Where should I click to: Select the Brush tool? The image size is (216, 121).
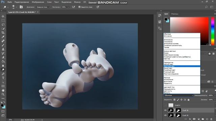point(3,45)
